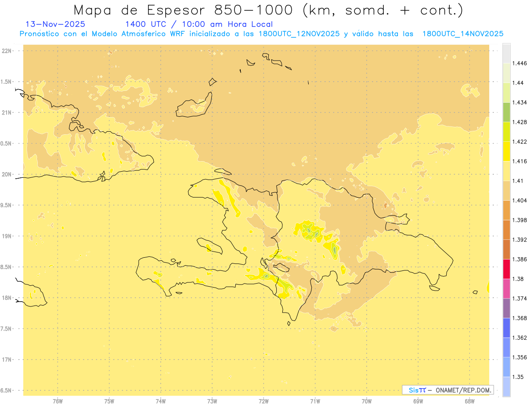Click the '1400 UTC / 10:00 am Hora Local' text
This screenshot has width=527, height=407.
tap(199, 25)
